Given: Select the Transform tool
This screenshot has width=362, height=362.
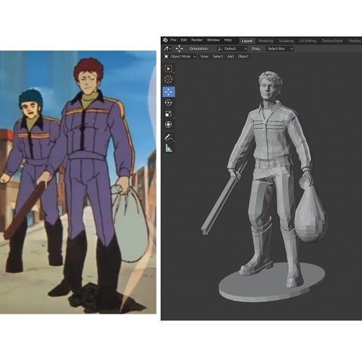Looking at the screenshot, I should (x=168, y=124).
